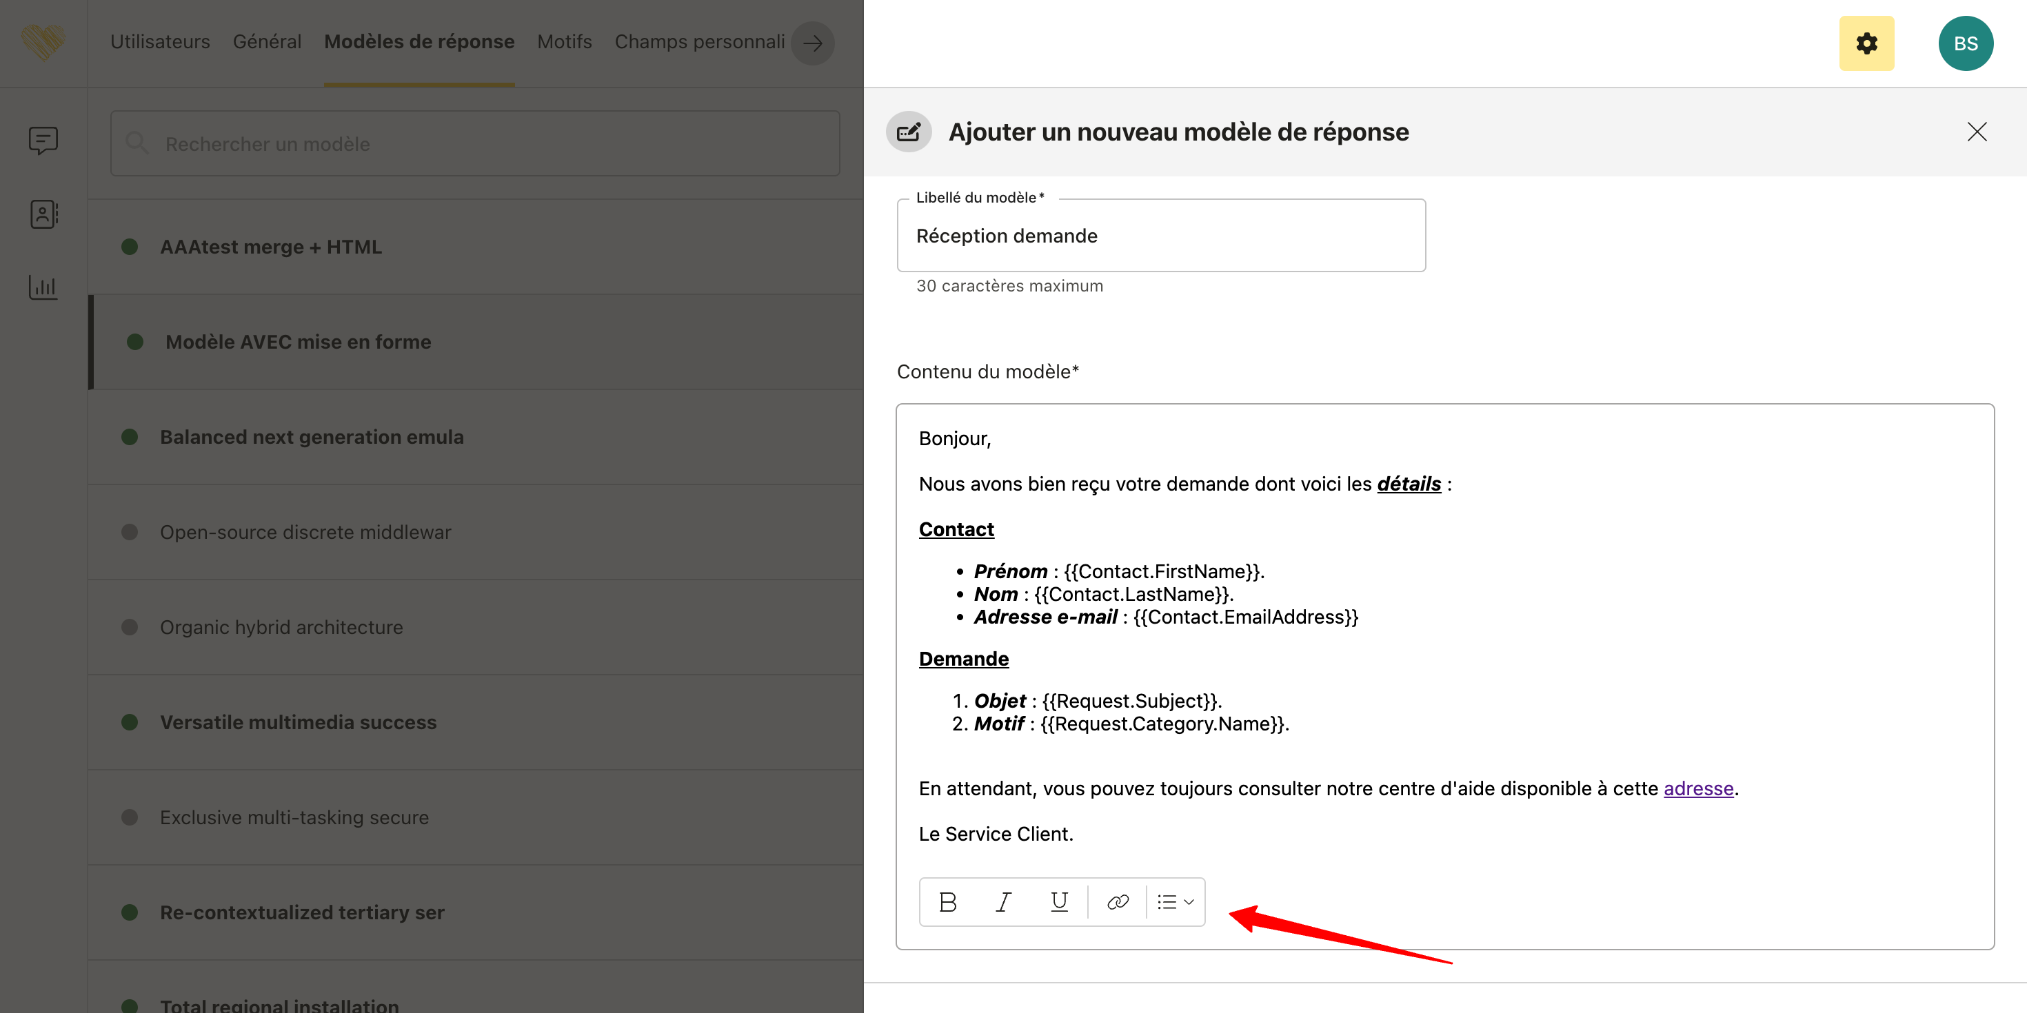Toggle bold formatting in editor toolbar

coord(948,902)
